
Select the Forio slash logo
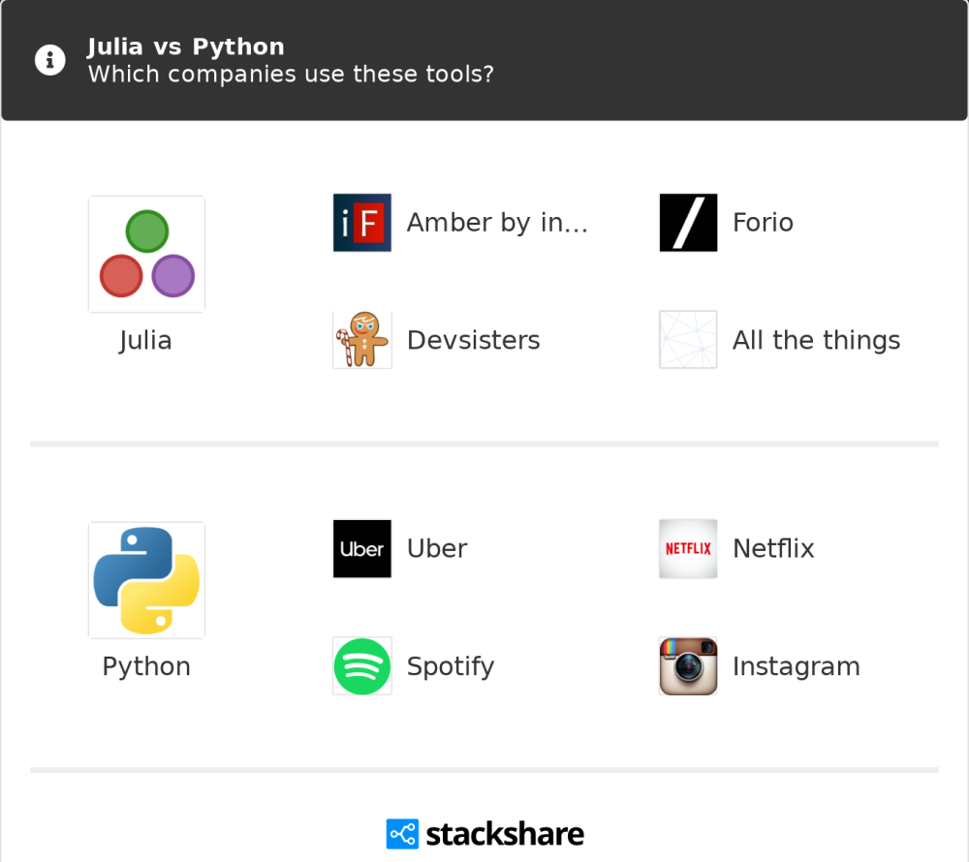pyautogui.click(x=688, y=223)
